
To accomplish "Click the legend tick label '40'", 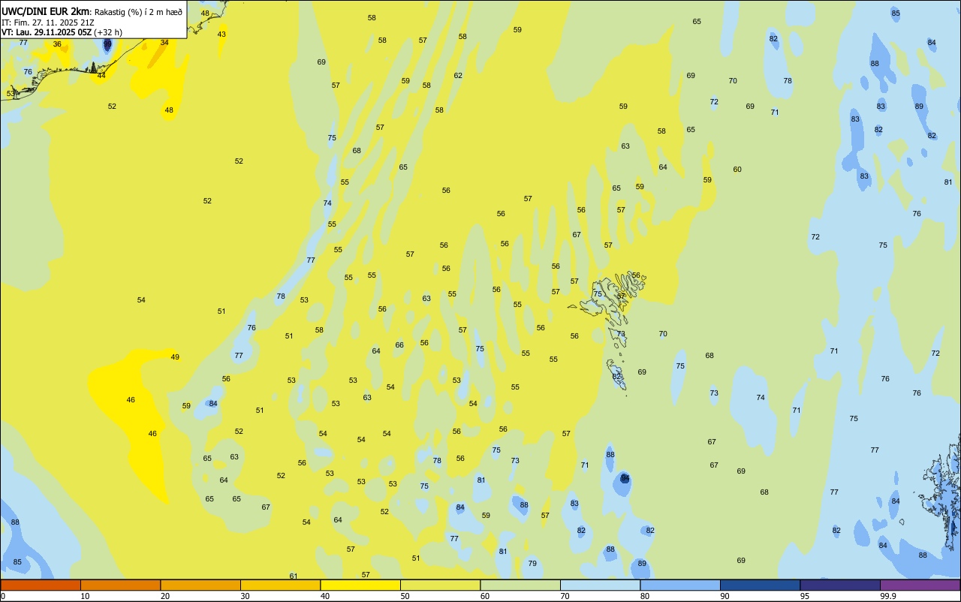I will pos(325,596).
